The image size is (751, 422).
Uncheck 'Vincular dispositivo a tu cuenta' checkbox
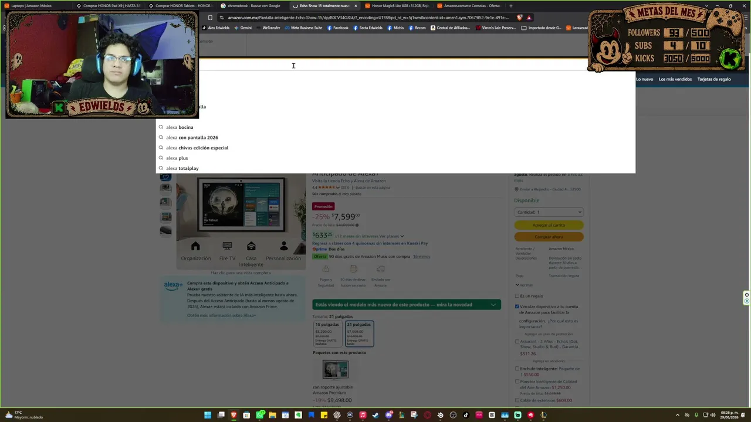tap(517, 307)
